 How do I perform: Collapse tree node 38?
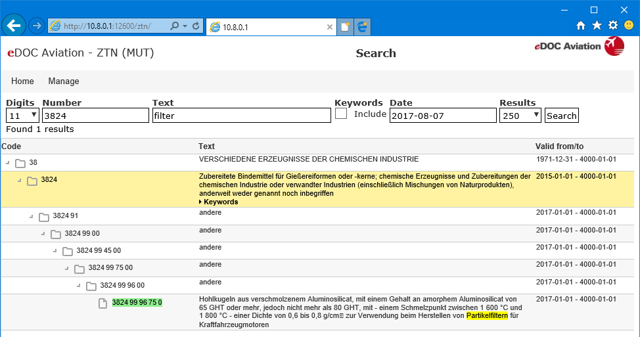point(7,163)
